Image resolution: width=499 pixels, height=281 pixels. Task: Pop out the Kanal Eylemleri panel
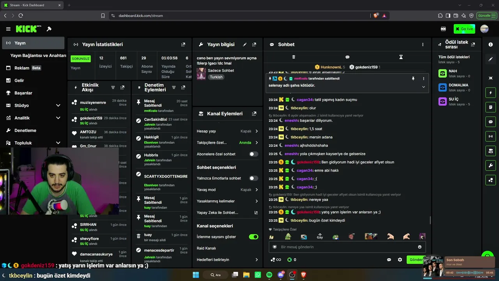pyautogui.click(x=254, y=114)
